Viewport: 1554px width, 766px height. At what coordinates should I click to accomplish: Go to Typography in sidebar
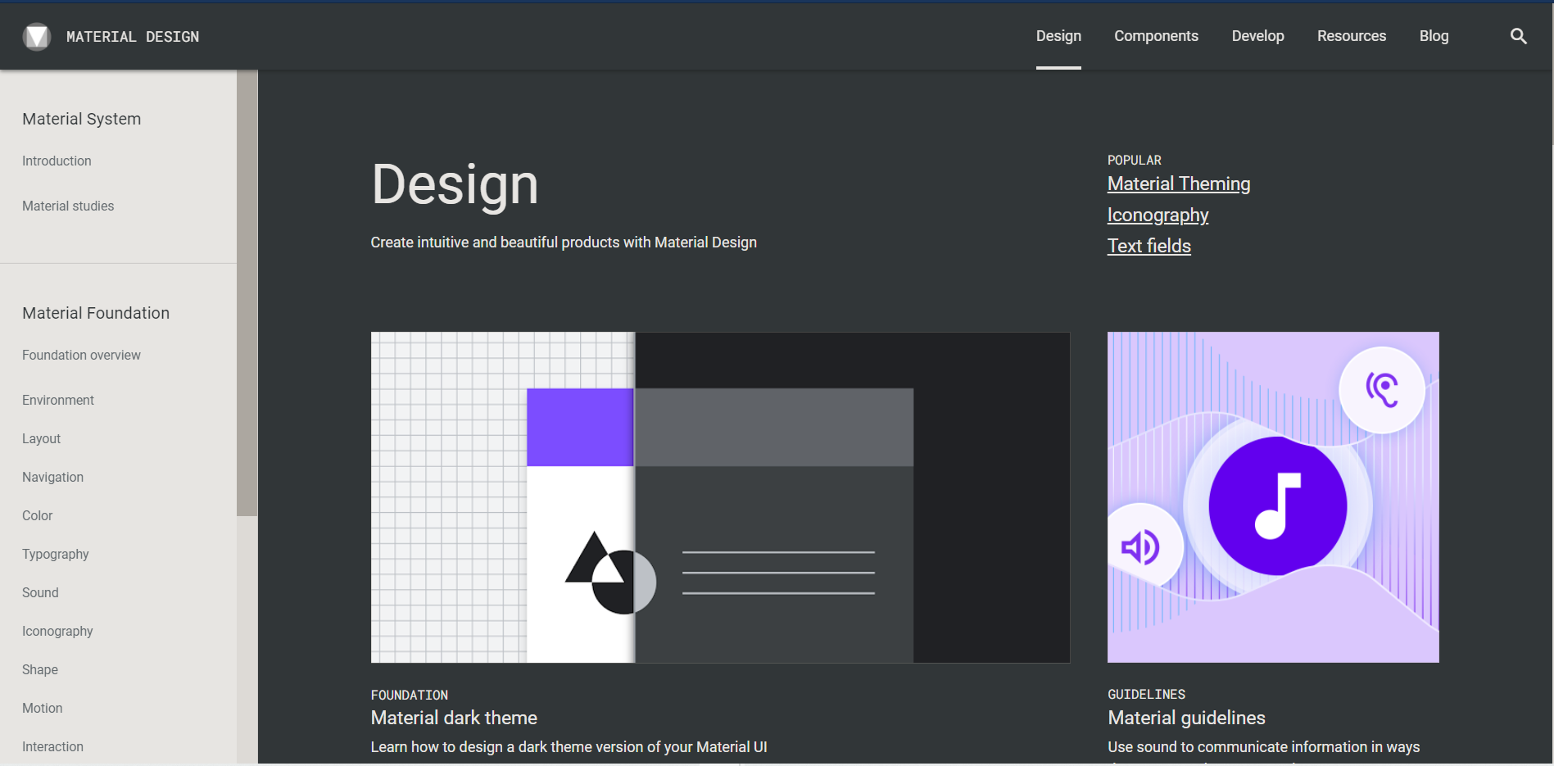coord(55,554)
